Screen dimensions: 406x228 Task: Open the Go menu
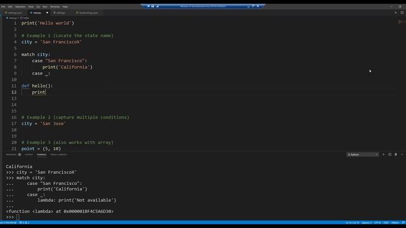click(38, 7)
